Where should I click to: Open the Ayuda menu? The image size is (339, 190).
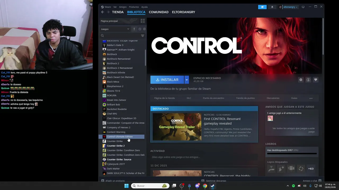[x=144, y=7]
